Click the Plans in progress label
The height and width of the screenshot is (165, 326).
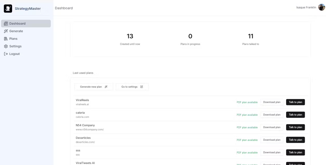point(190,44)
